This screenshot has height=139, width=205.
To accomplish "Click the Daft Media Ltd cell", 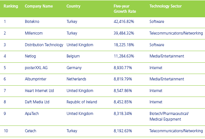I will tap(37, 102).
